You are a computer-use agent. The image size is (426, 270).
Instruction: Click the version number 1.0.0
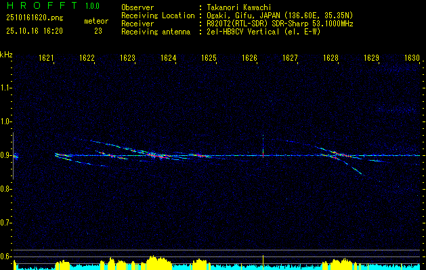pos(92,6)
